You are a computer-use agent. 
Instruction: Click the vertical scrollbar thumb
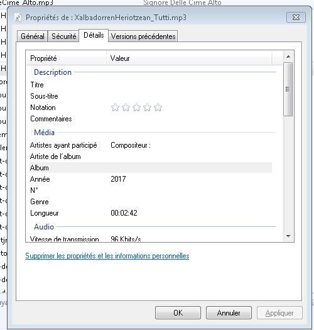(288, 89)
